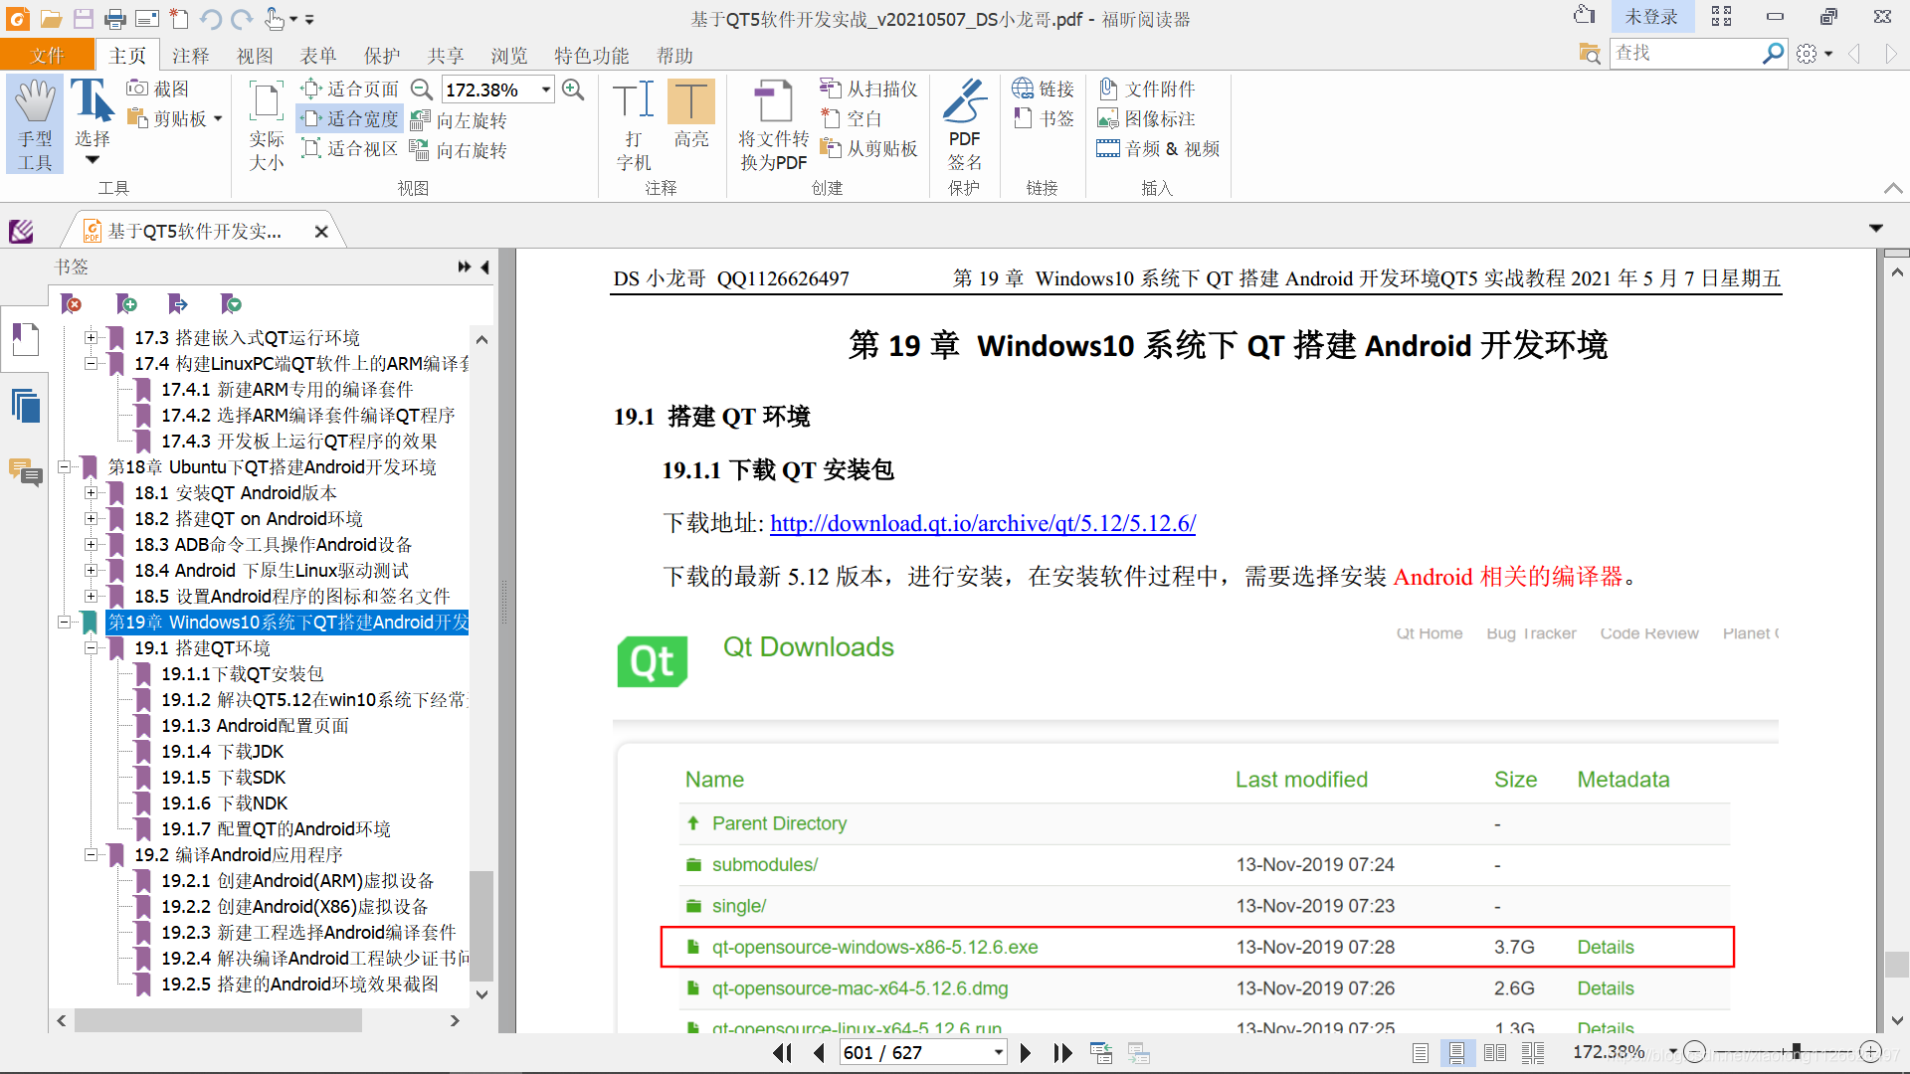This screenshot has width=1910, height=1074.
Task: Go to the last page button
Action: [x=1062, y=1053]
